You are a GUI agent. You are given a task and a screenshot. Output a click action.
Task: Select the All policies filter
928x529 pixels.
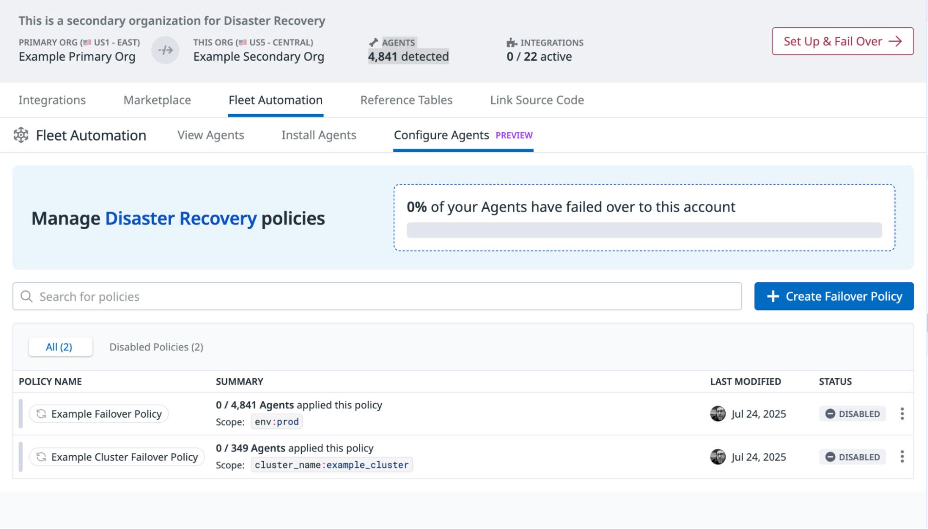pos(60,347)
